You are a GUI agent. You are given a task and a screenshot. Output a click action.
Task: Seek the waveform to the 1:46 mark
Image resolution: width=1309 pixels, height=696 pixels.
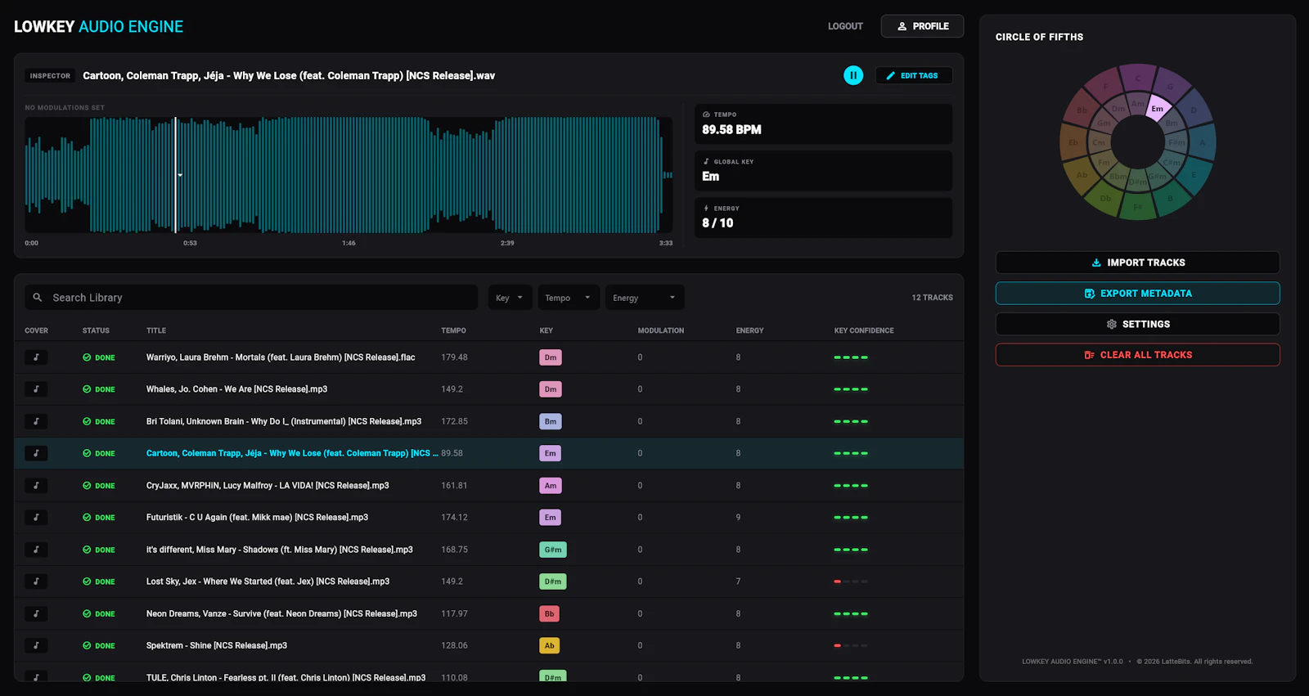click(349, 175)
